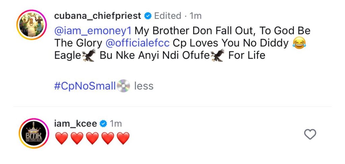Collapse caption using the 'less' link

pos(144,86)
